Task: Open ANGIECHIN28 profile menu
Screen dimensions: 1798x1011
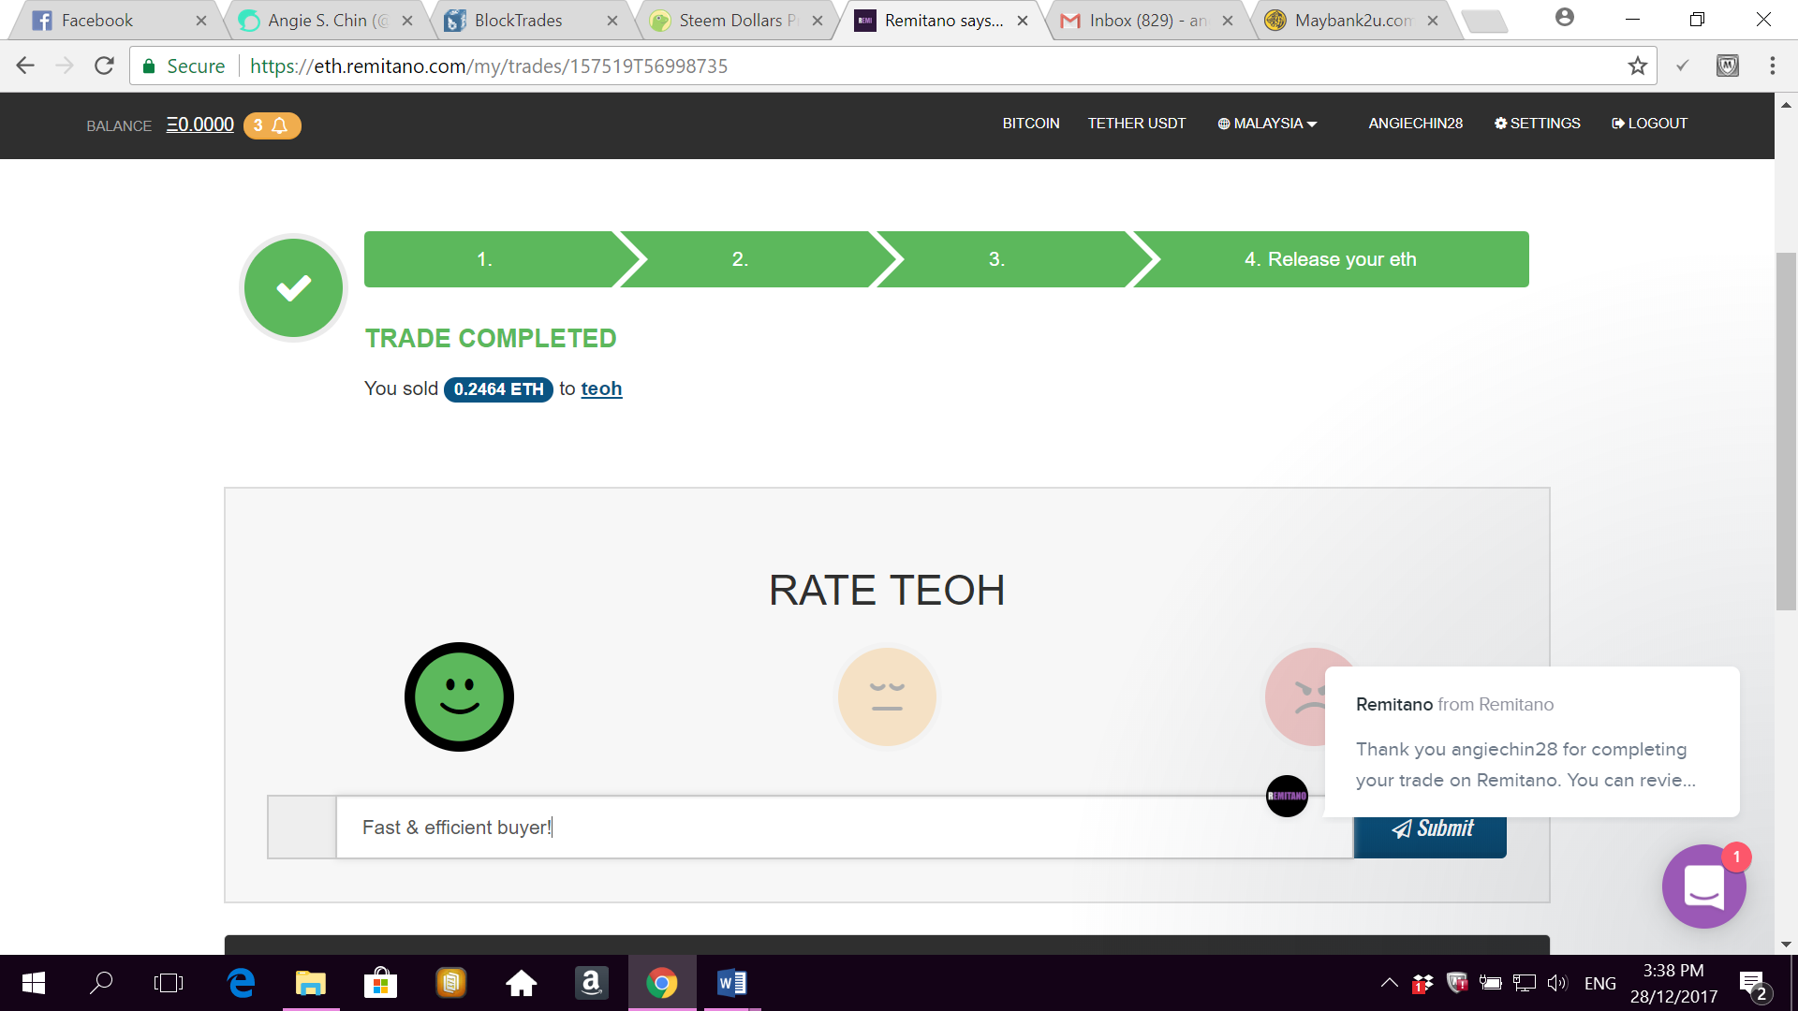Action: coord(1415,124)
